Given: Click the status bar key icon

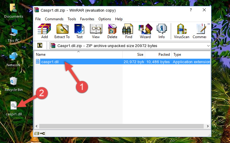Looking at the screenshot, I should (42, 133).
